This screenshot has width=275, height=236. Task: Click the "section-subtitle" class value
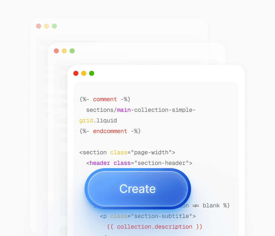tap(161, 216)
